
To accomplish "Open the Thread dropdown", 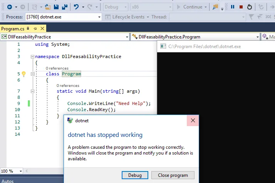I will (208, 17).
